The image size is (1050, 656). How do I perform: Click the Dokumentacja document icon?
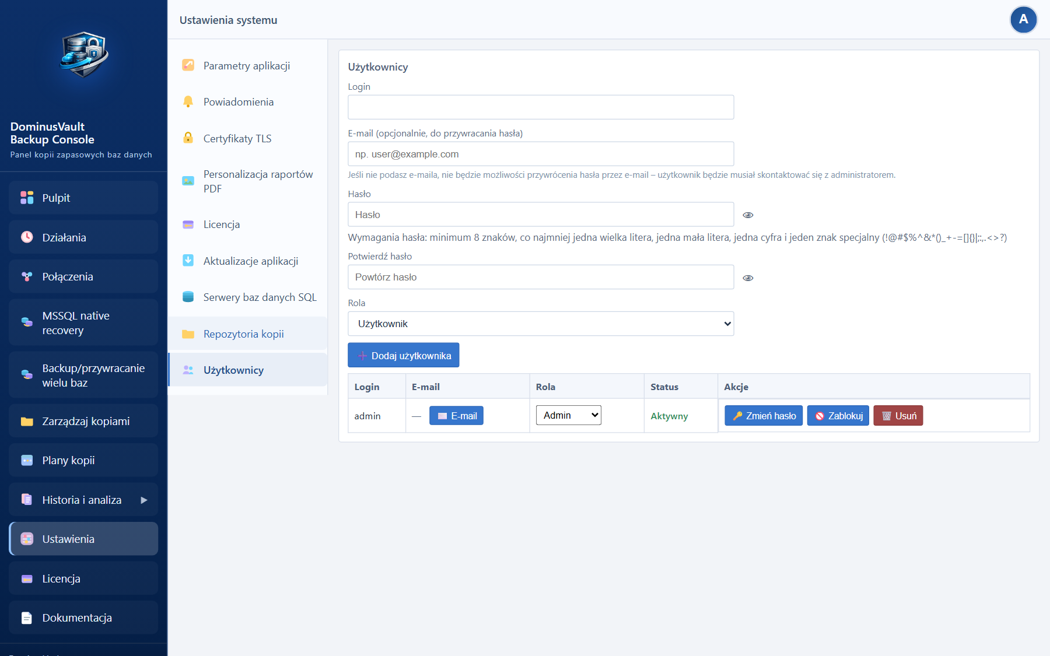coord(27,618)
